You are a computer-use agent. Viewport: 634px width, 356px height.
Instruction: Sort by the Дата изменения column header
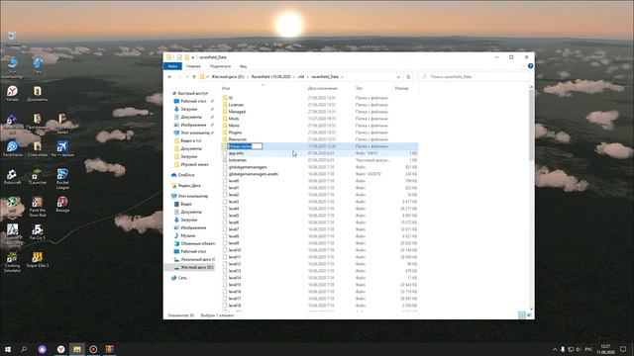[x=322, y=88]
